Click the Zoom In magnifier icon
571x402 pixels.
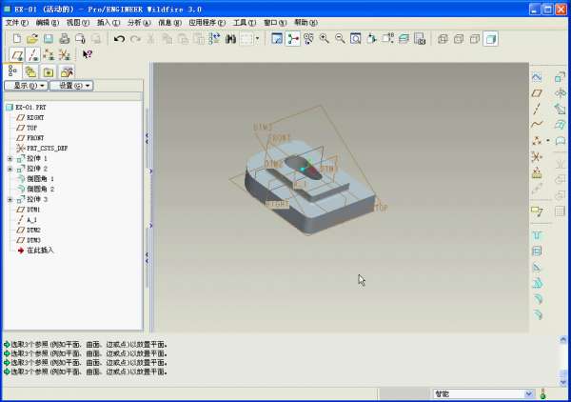click(324, 39)
